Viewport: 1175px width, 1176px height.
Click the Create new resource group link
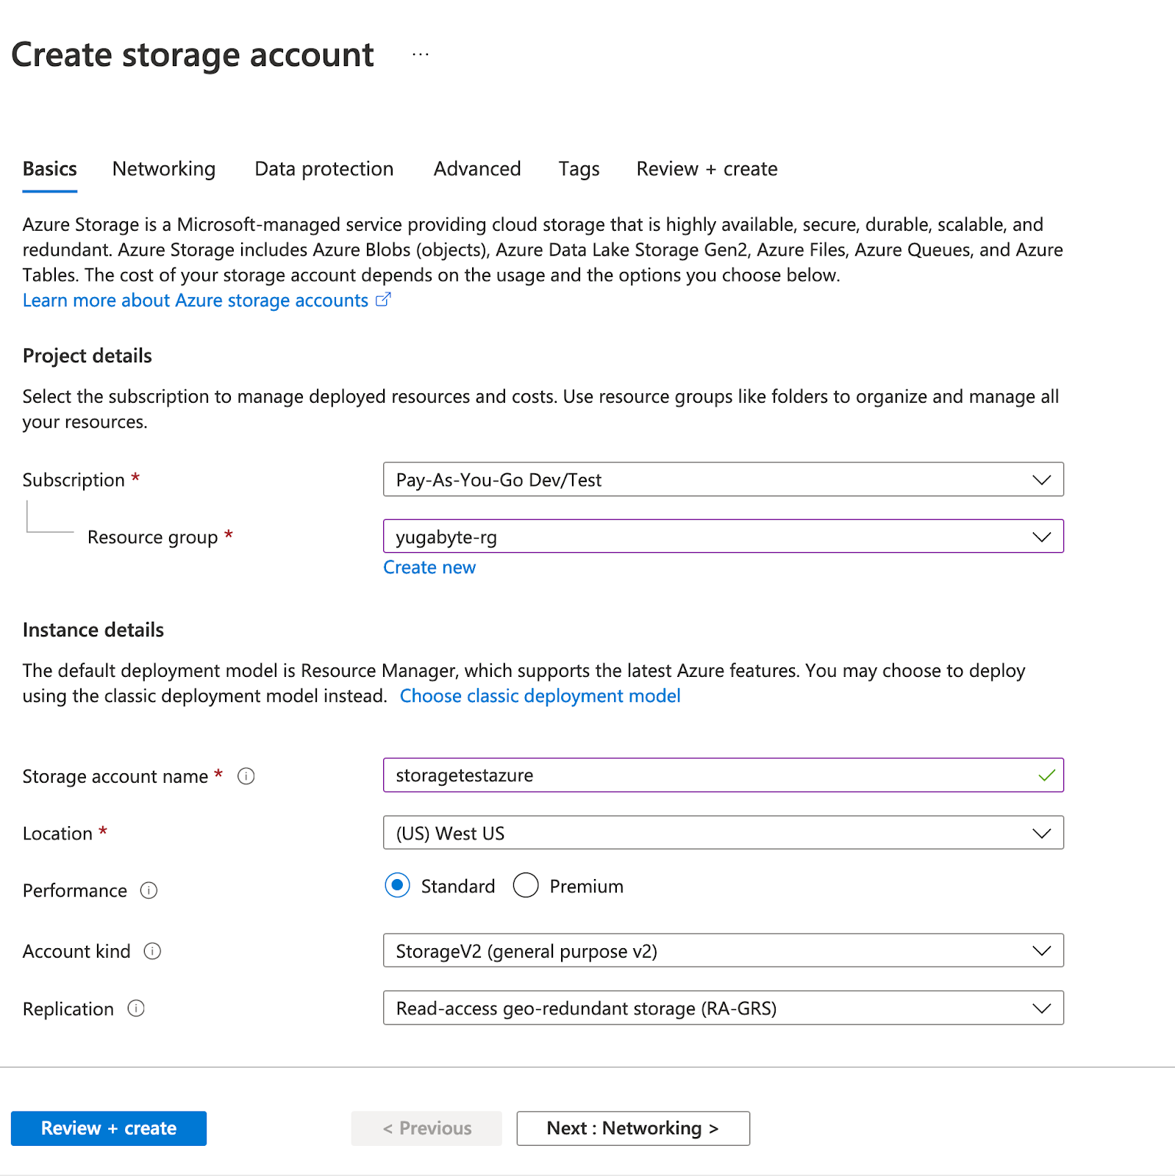[429, 567]
